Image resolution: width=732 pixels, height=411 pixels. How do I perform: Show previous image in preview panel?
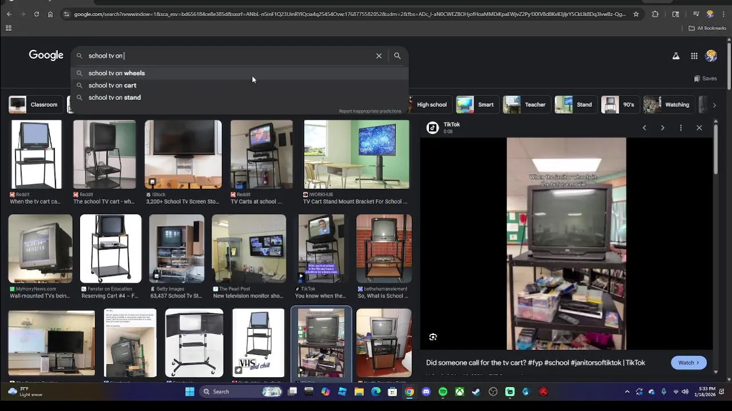tap(645, 128)
